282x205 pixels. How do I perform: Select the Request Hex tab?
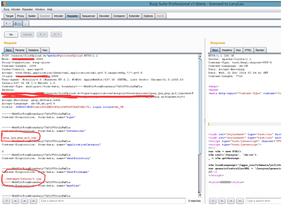click(x=45, y=50)
